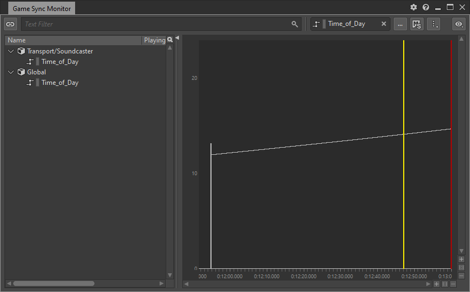470x292 pixels.
Task: Toggle the eye visibility button
Action: tap(458, 24)
